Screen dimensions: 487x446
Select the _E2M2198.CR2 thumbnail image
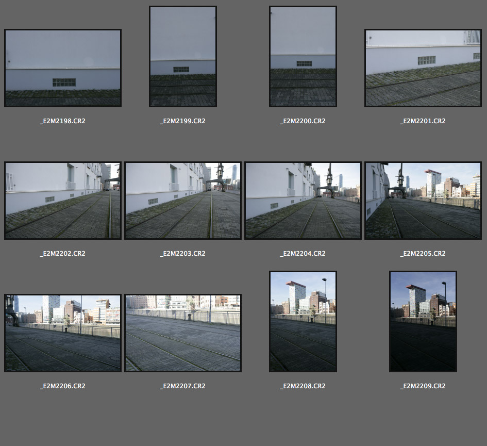[x=63, y=68]
